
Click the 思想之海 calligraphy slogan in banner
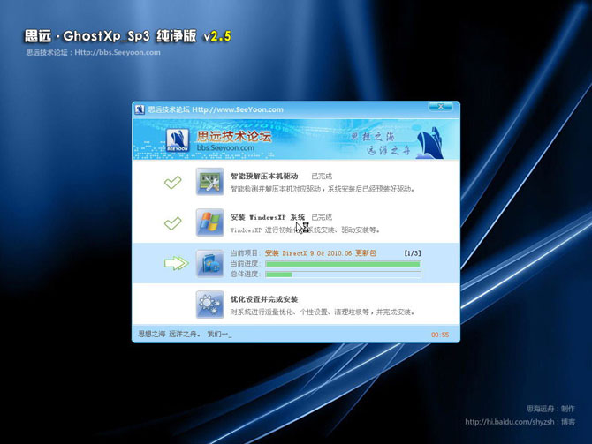[x=372, y=136]
